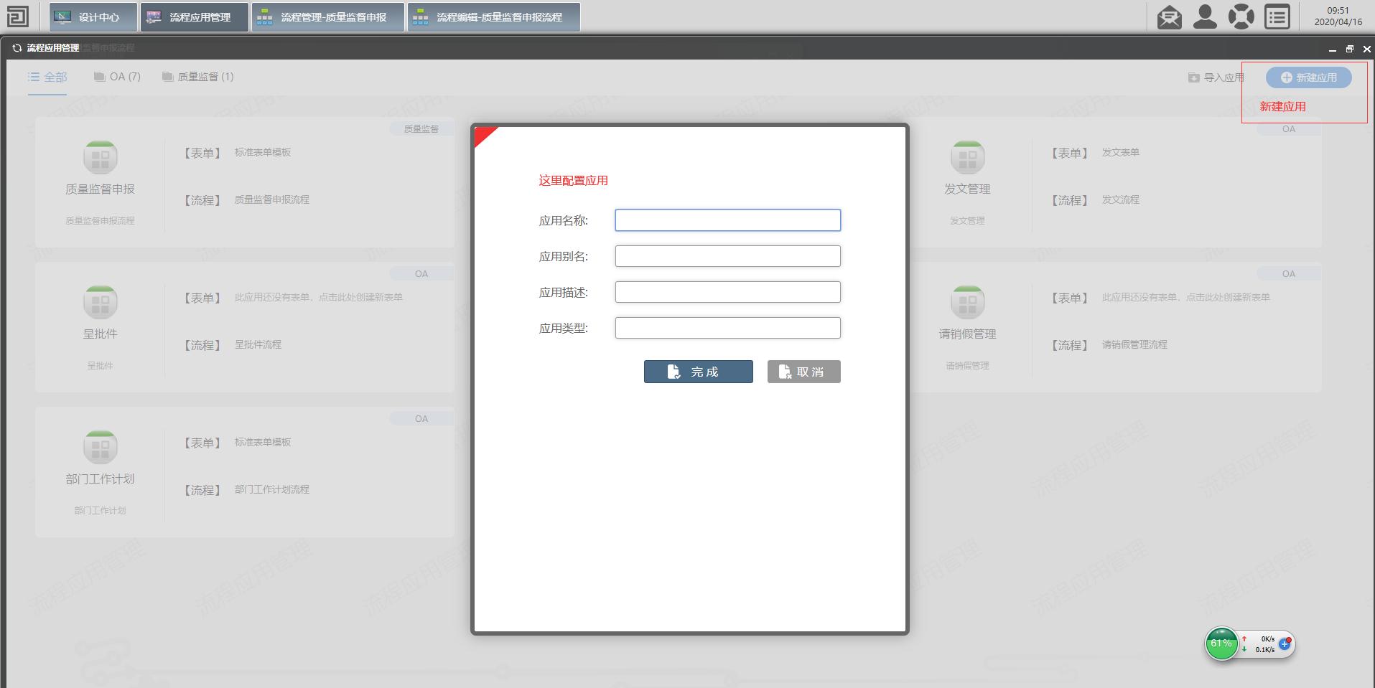
Task: Click the 部门工作计划 app icon
Action: pos(101,447)
